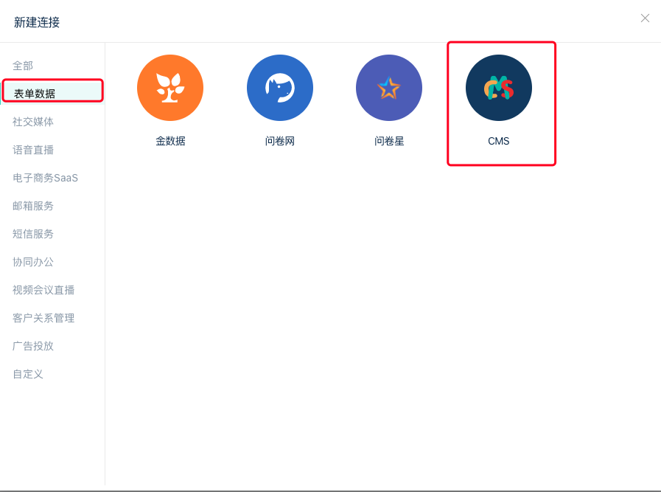Viewport: 661px width, 492px height.
Task: Open the 社交媒体 category
Action: click(x=33, y=122)
